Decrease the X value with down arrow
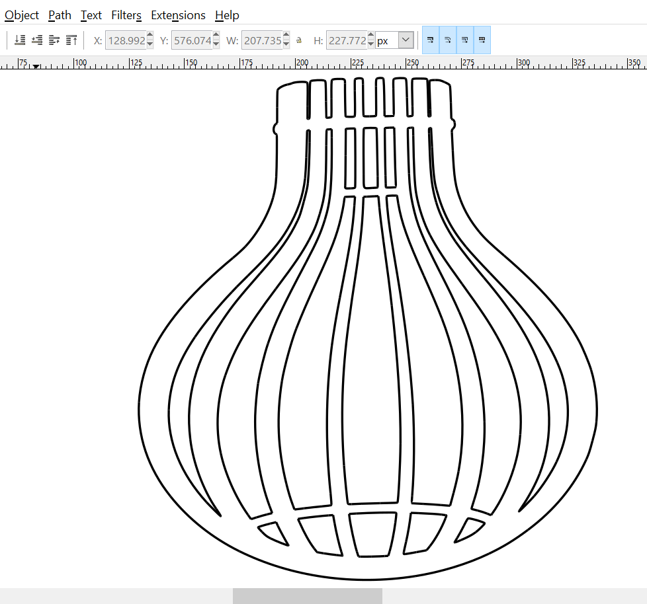This screenshot has width=647, height=604. [x=150, y=44]
